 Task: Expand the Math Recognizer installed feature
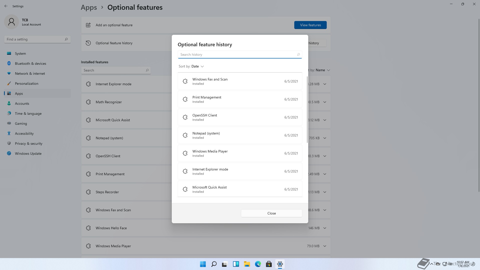[x=325, y=102]
